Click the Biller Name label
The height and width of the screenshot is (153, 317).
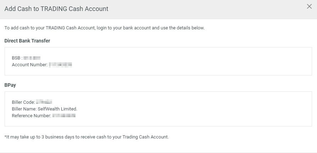pos(24,109)
